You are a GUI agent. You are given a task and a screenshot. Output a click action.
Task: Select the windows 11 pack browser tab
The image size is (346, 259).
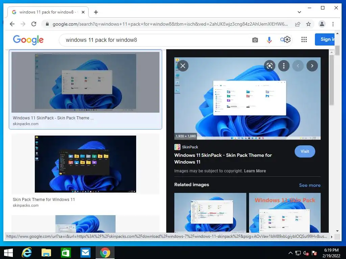[x=48, y=12]
